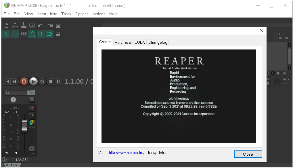Click the master pan knob

pos(13,100)
